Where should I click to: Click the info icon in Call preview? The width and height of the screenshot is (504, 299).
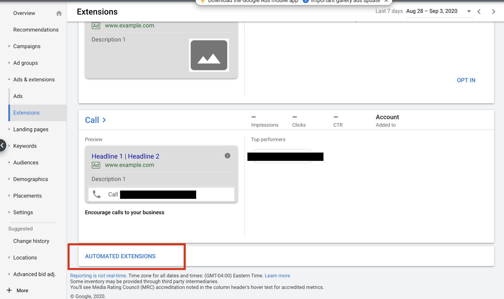(227, 156)
